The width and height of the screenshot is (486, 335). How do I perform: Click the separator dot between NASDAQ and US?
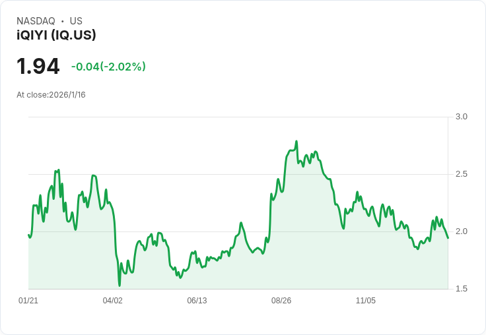click(x=62, y=21)
